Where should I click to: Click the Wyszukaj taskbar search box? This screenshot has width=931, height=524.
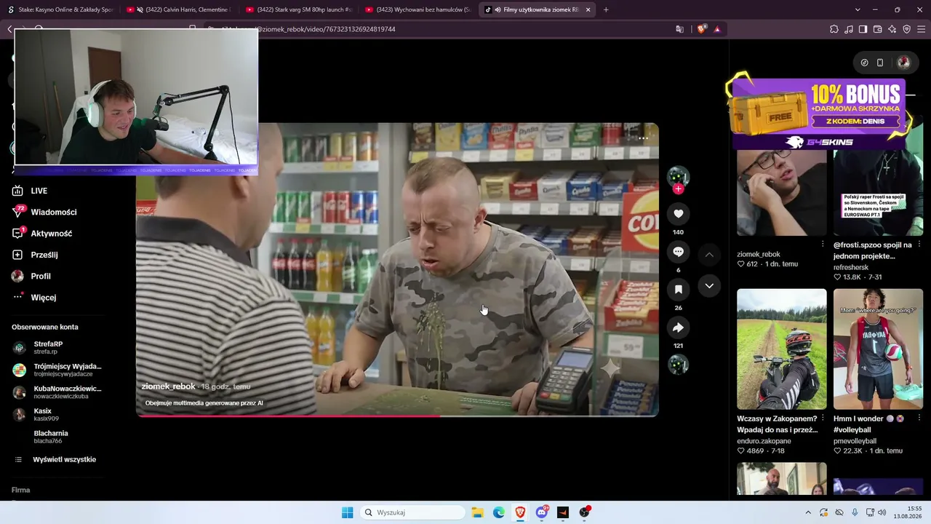(x=413, y=512)
